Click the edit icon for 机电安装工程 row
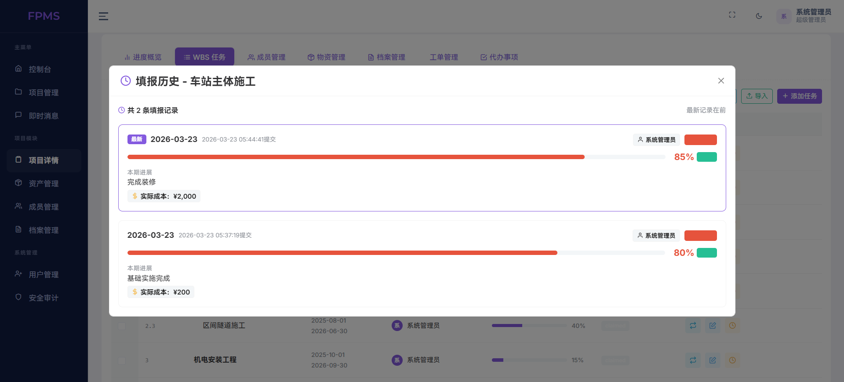The height and width of the screenshot is (382, 844). point(713,360)
